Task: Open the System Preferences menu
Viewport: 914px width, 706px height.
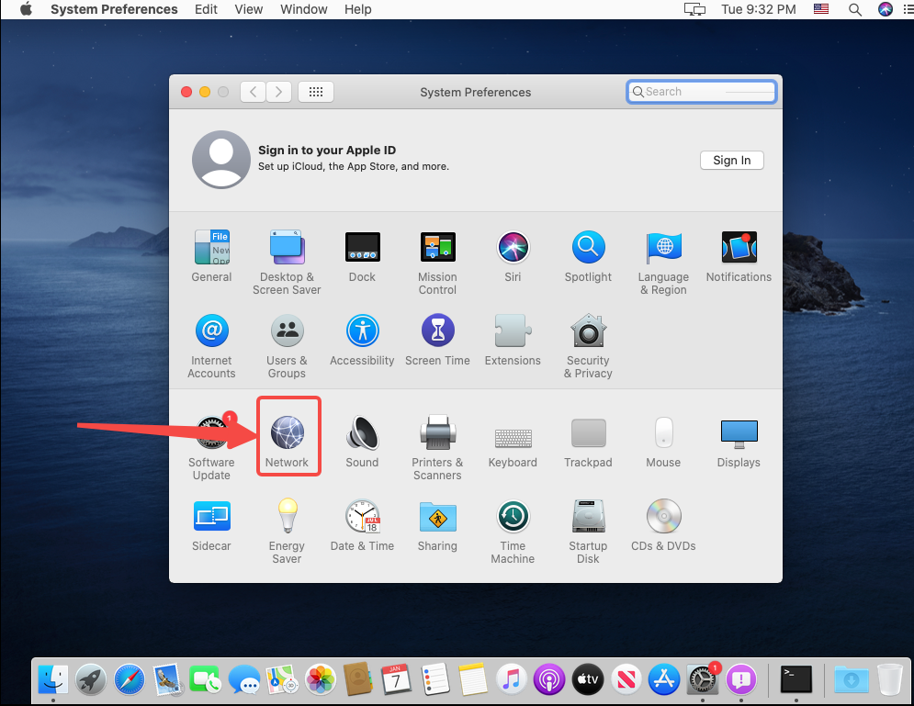Action: click(x=114, y=9)
